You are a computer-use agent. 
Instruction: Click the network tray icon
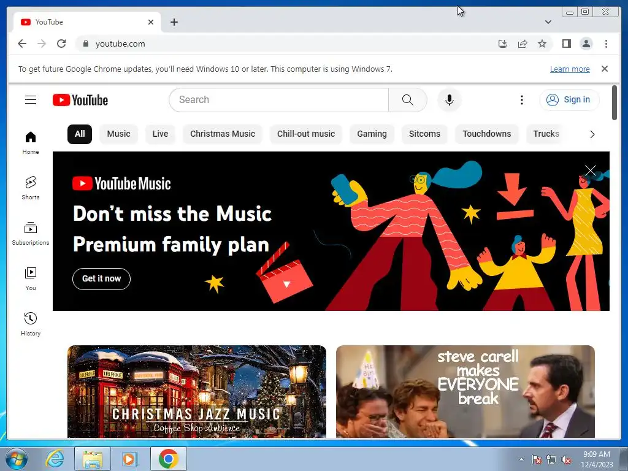pyautogui.click(x=551, y=460)
